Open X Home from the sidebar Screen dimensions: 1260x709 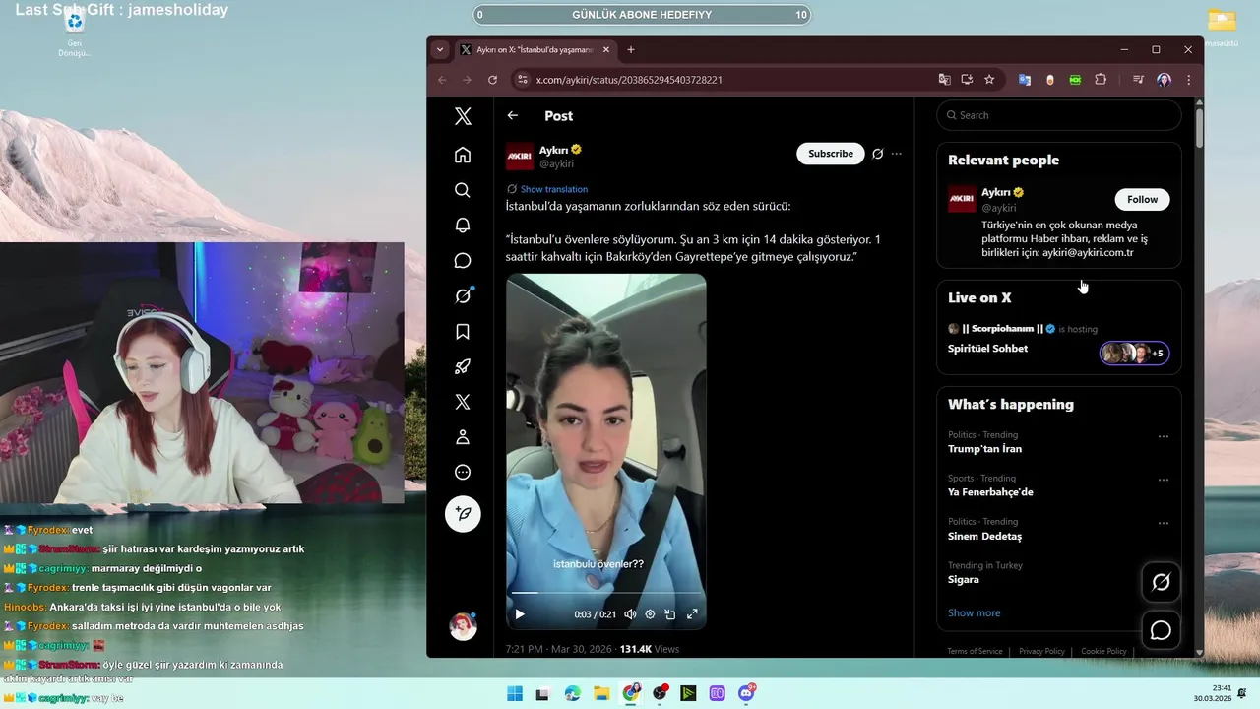pos(463,155)
